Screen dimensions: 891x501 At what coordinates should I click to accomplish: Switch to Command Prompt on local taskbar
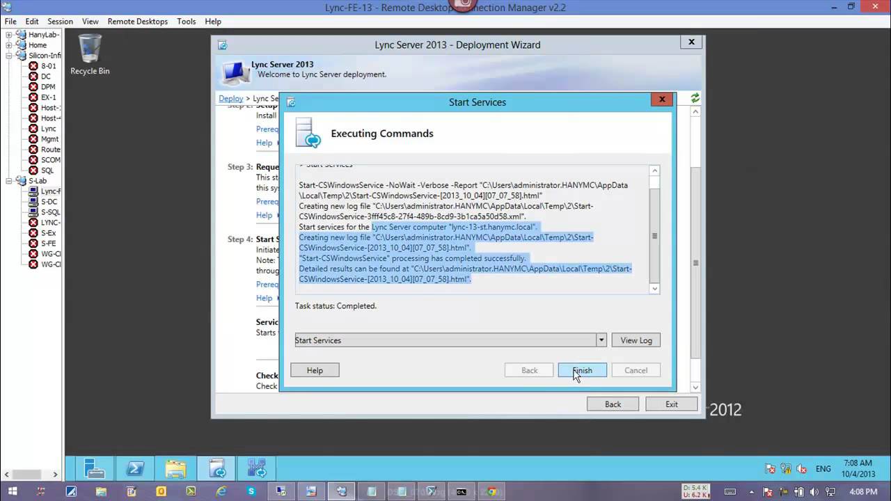(462, 491)
